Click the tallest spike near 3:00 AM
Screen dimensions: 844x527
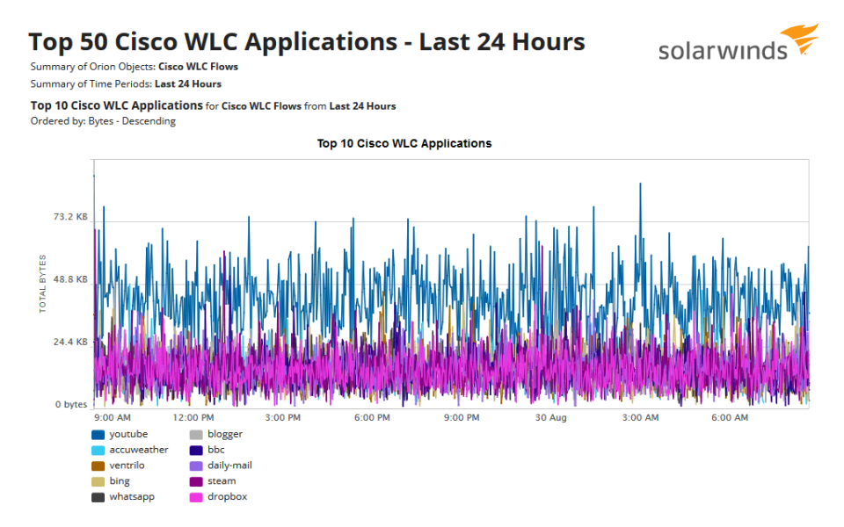pos(640,184)
